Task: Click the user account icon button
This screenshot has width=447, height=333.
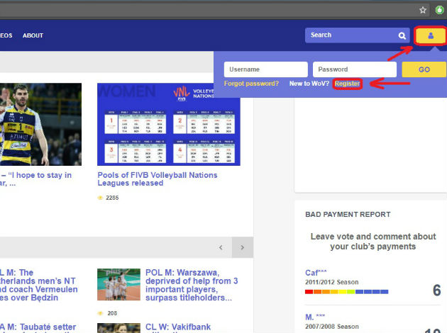Action: tap(430, 35)
